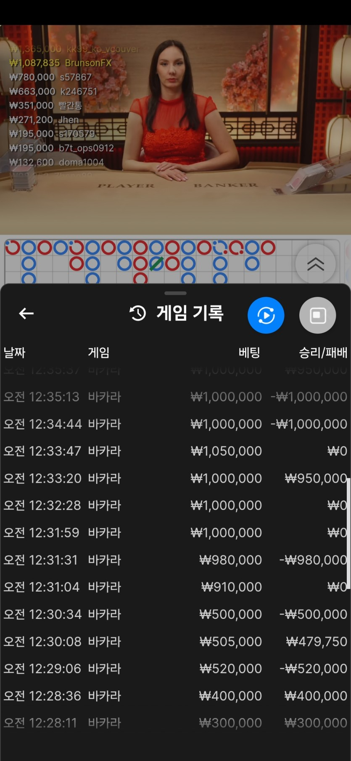
Task: Tap BrunsonFX in the winners list
Action: tap(88, 63)
